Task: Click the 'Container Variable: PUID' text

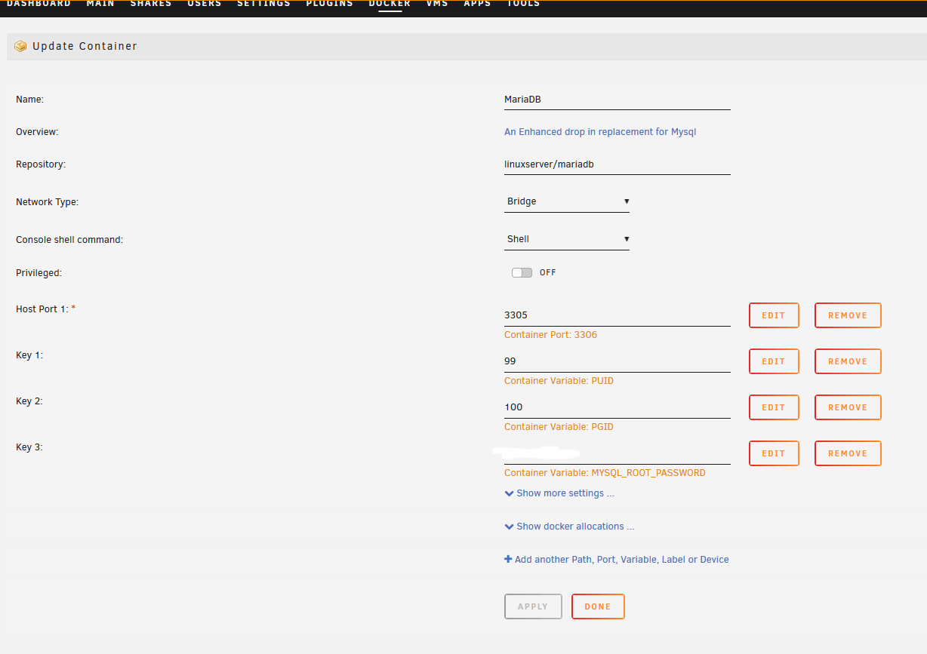Action: (559, 381)
